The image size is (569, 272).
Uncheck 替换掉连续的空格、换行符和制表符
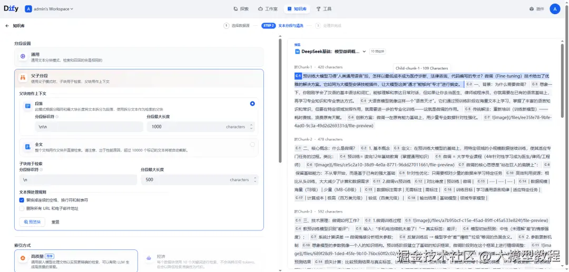(x=22, y=200)
